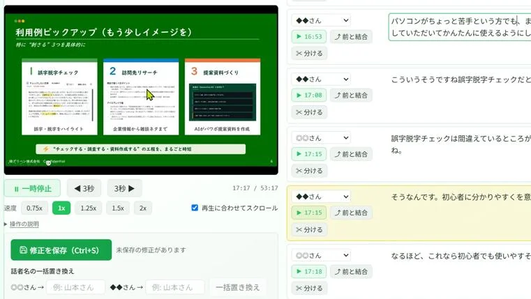This screenshot has height=299, width=531.
Task: Merge 誤字脱字チェックは間違えている segment with previous
Action: pyautogui.click(x=351, y=154)
